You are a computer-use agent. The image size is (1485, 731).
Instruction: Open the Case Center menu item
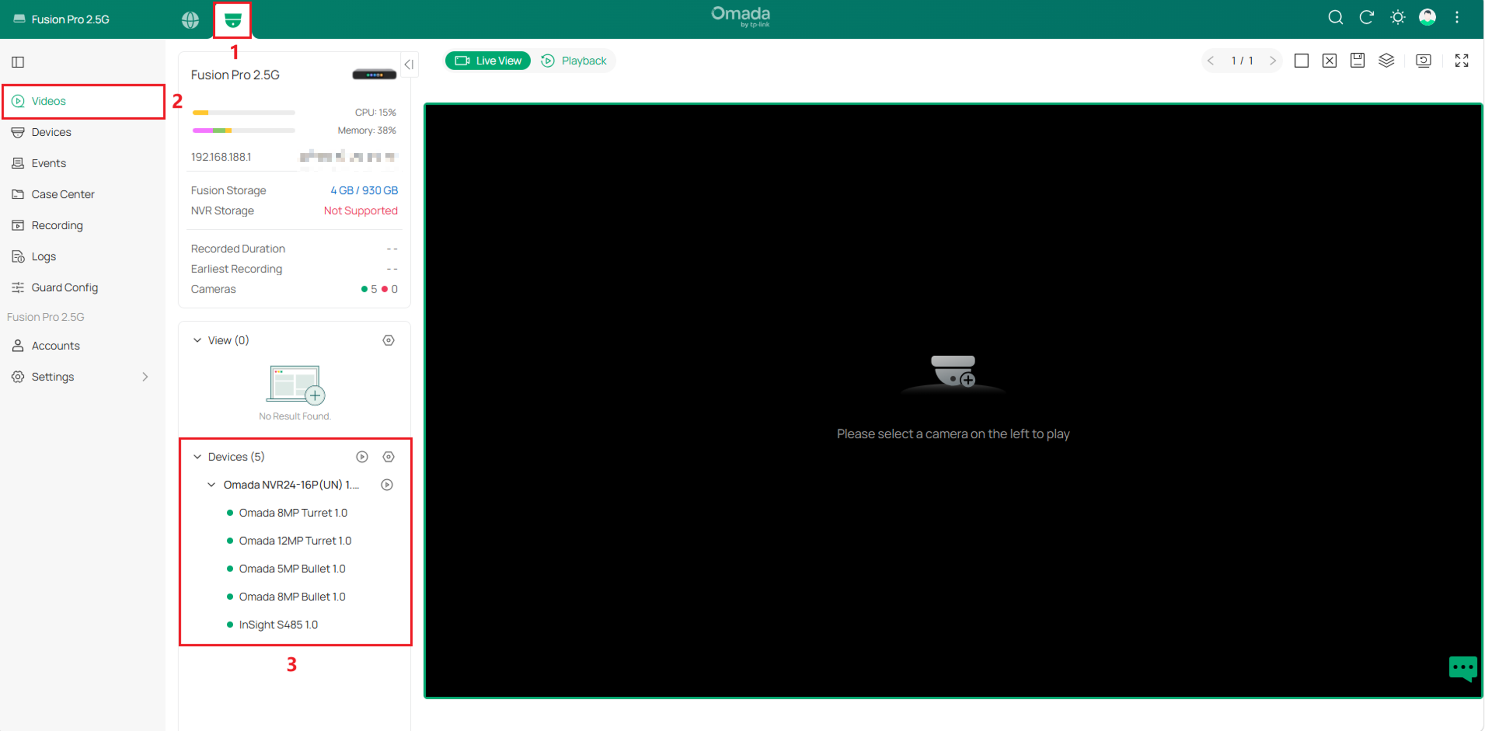(84, 194)
